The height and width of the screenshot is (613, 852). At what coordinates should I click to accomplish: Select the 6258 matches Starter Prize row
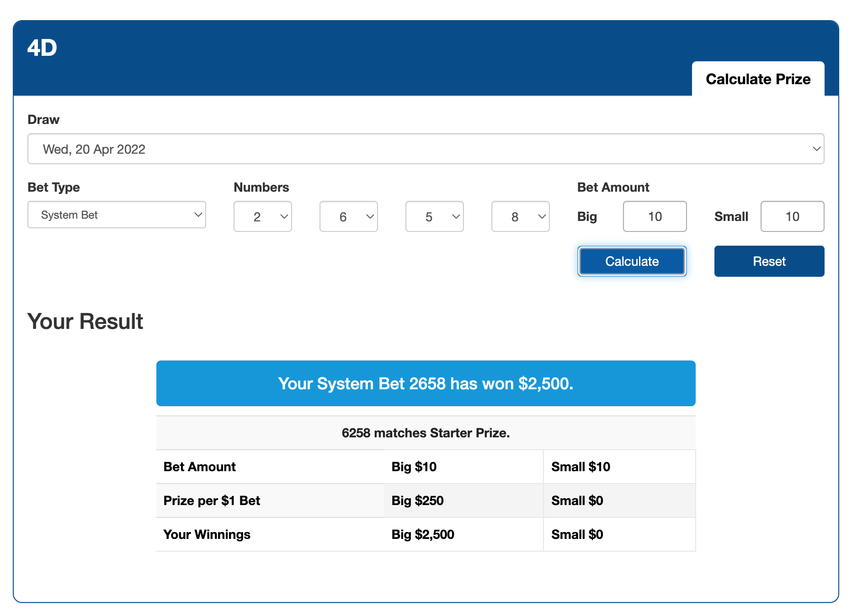(426, 433)
